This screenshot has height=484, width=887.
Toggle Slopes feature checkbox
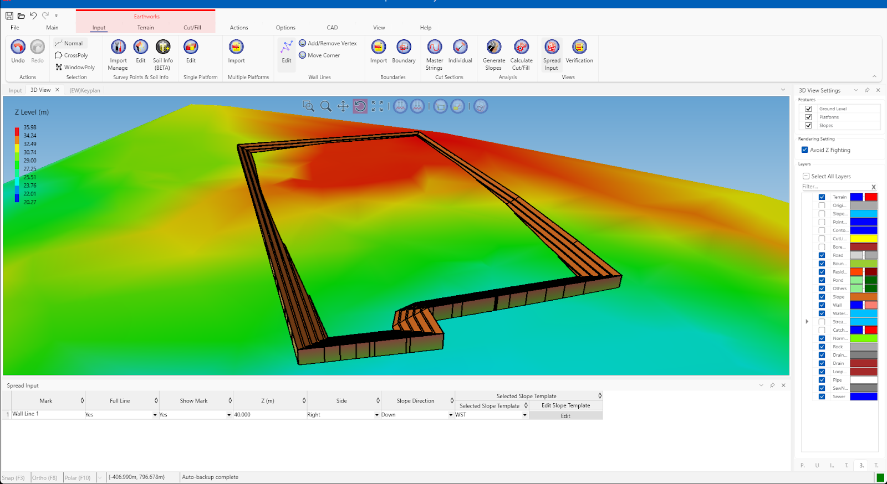click(808, 126)
